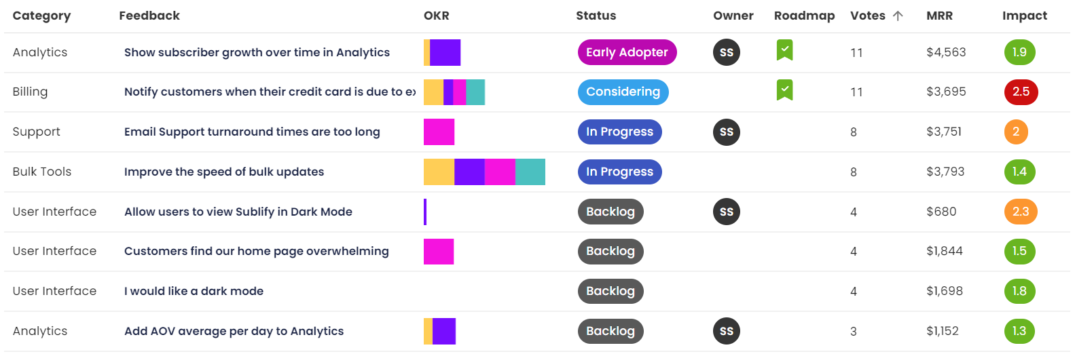Click the roadmap bookmark icon in Billing row
This screenshot has height=354, width=1075.
pos(784,90)
